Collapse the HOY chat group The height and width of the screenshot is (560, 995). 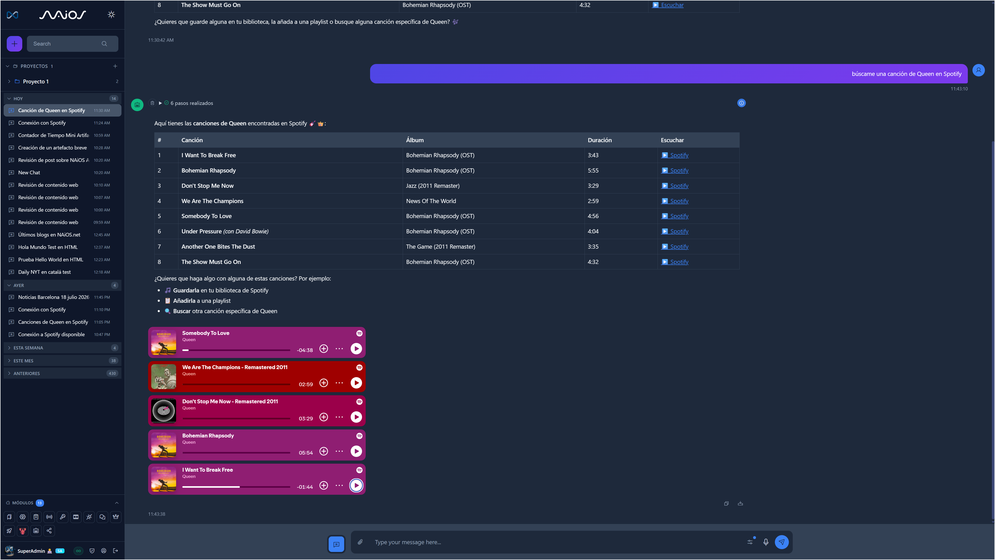click(9, 98)
